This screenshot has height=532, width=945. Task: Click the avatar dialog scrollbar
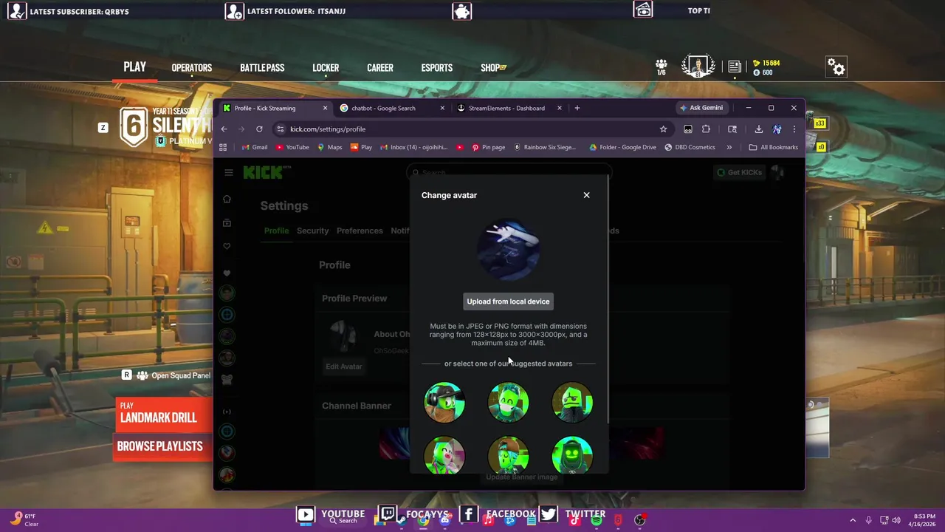[608, 299]
